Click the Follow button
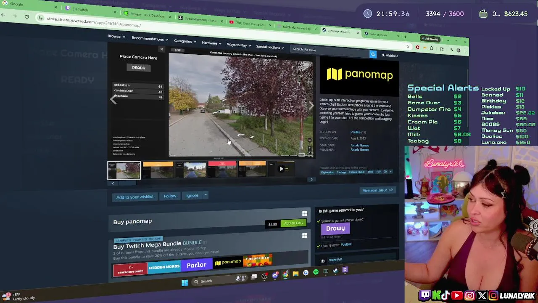538x303 pixels. pos(170,196)
